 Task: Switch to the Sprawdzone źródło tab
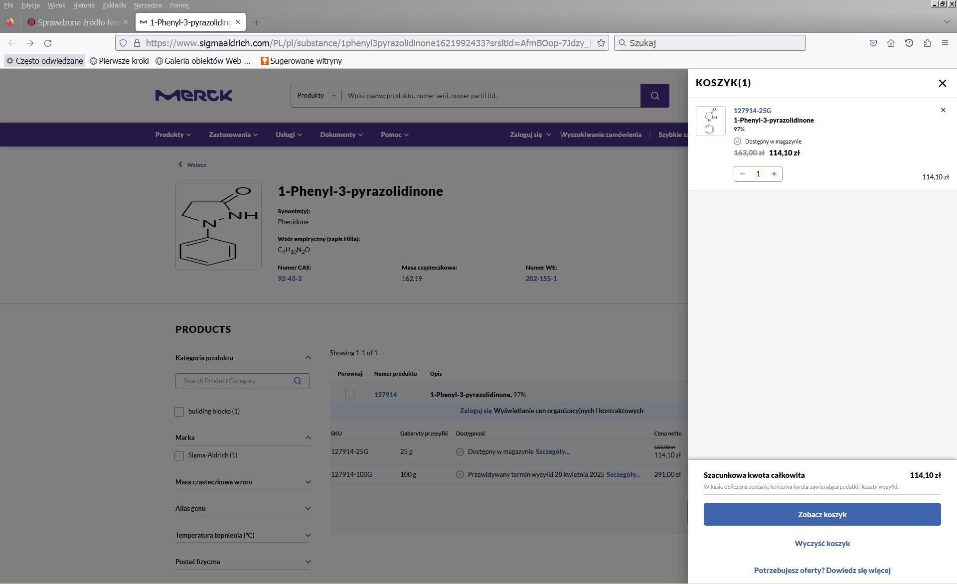coord(78,22)
